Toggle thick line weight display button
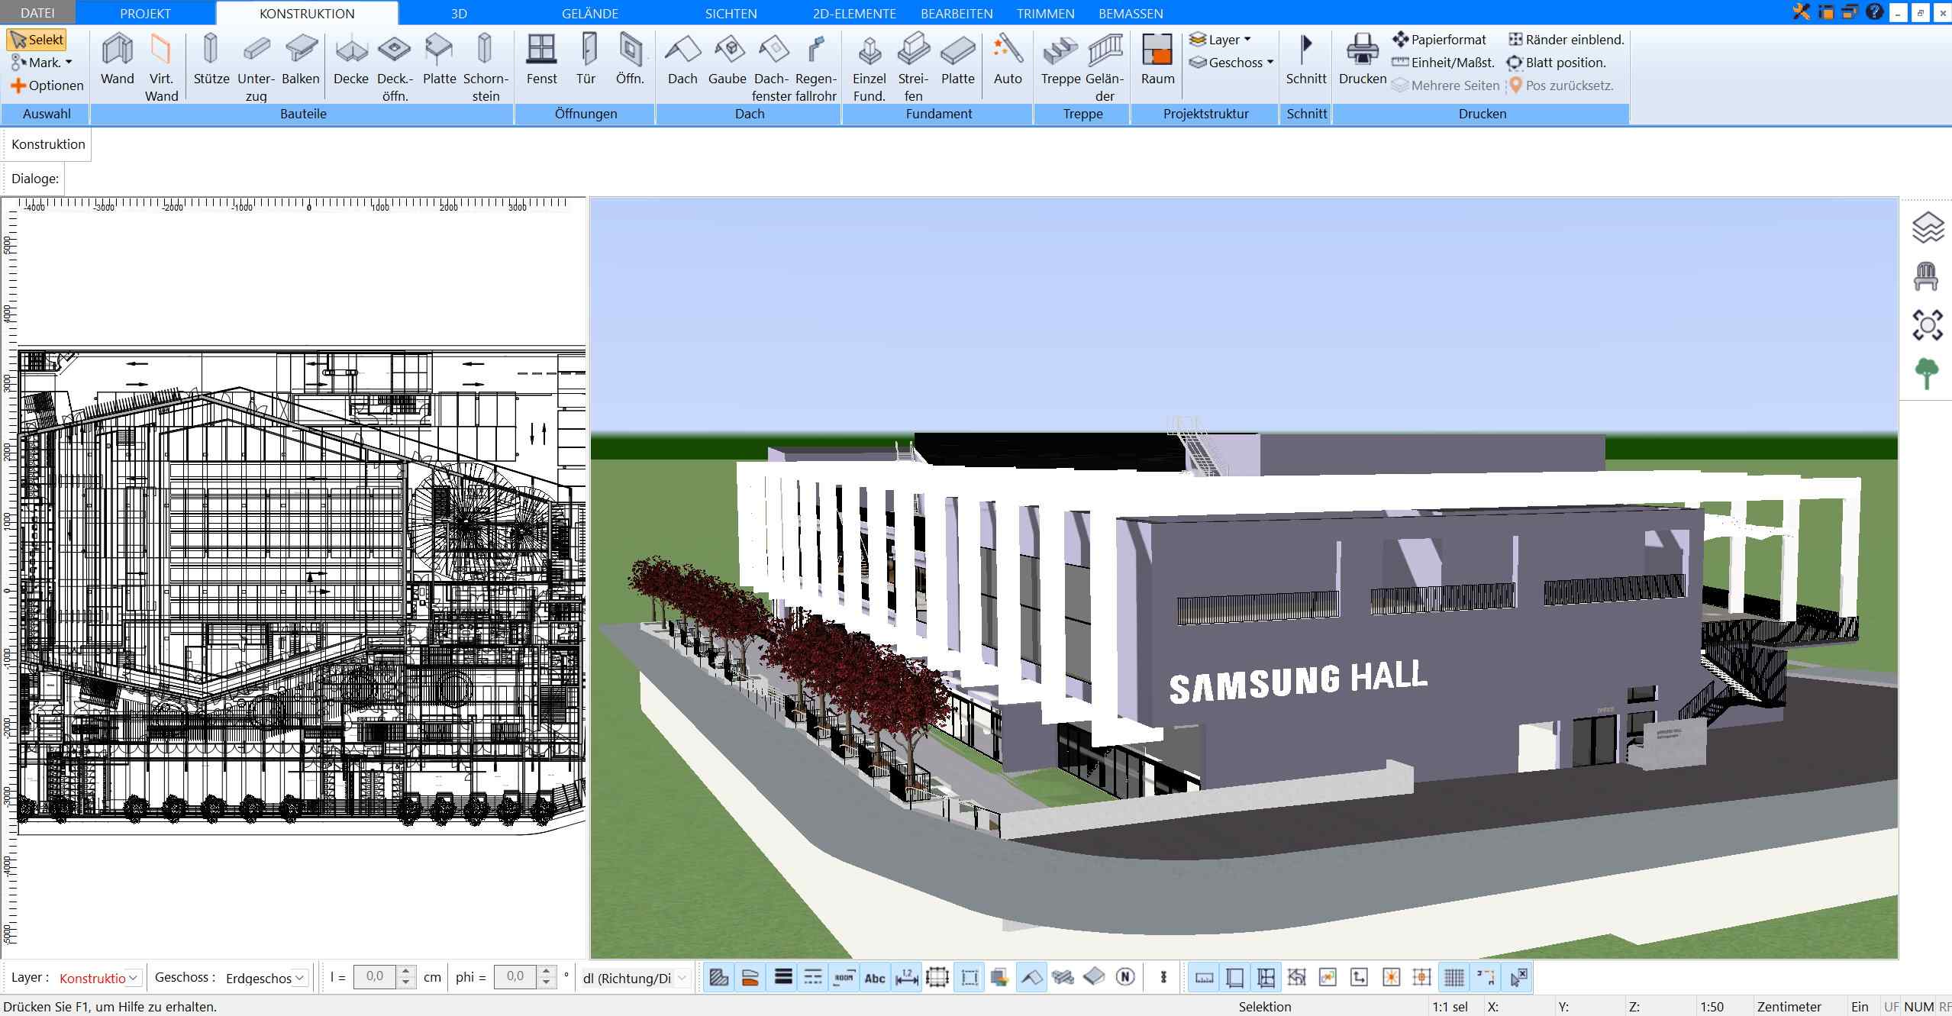The height and width of the screenshot is (1016, 1952). 782,977
